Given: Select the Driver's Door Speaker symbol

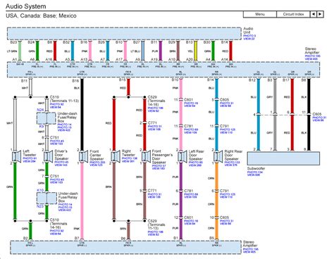Looking at the screenshot, I should (48, 156).
